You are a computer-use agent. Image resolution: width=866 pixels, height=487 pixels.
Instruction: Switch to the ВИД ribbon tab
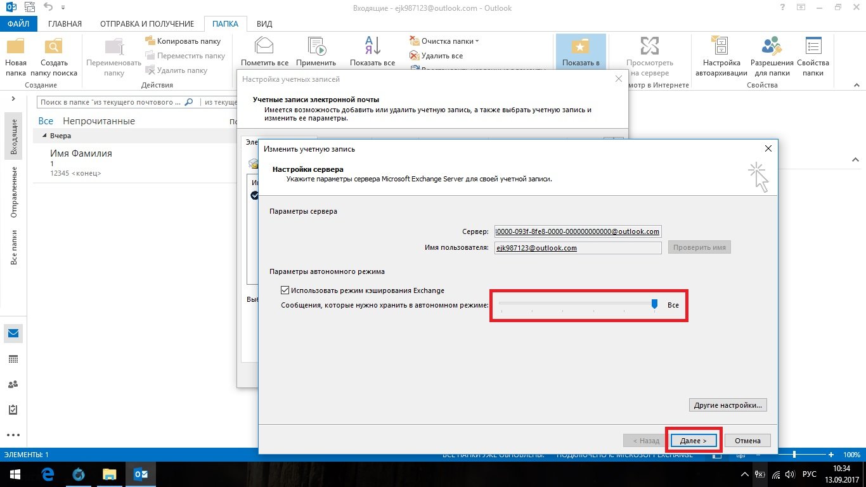pyautogui.click(x=264, y=24)
